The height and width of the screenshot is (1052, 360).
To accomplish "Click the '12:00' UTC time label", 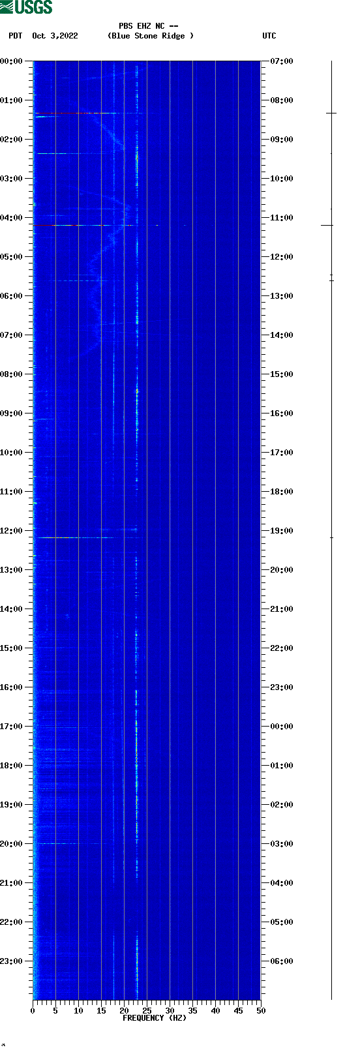I will coord(282,257).
